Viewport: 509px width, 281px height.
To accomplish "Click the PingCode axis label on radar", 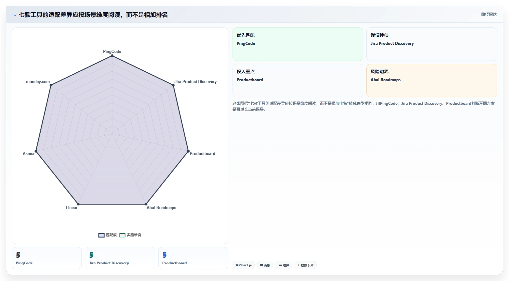I will (x=112, y=51).
